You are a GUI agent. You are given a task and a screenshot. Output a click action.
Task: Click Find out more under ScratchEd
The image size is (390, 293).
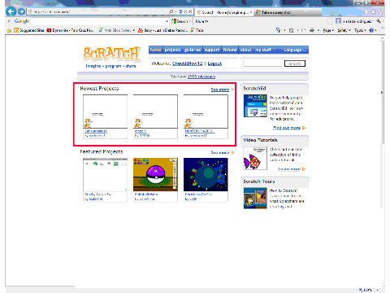click(287, 128)
